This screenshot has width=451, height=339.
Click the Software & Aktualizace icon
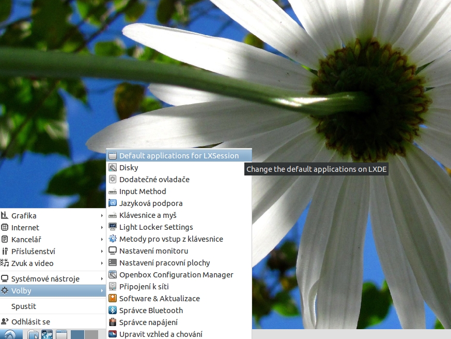pos(113,299)
